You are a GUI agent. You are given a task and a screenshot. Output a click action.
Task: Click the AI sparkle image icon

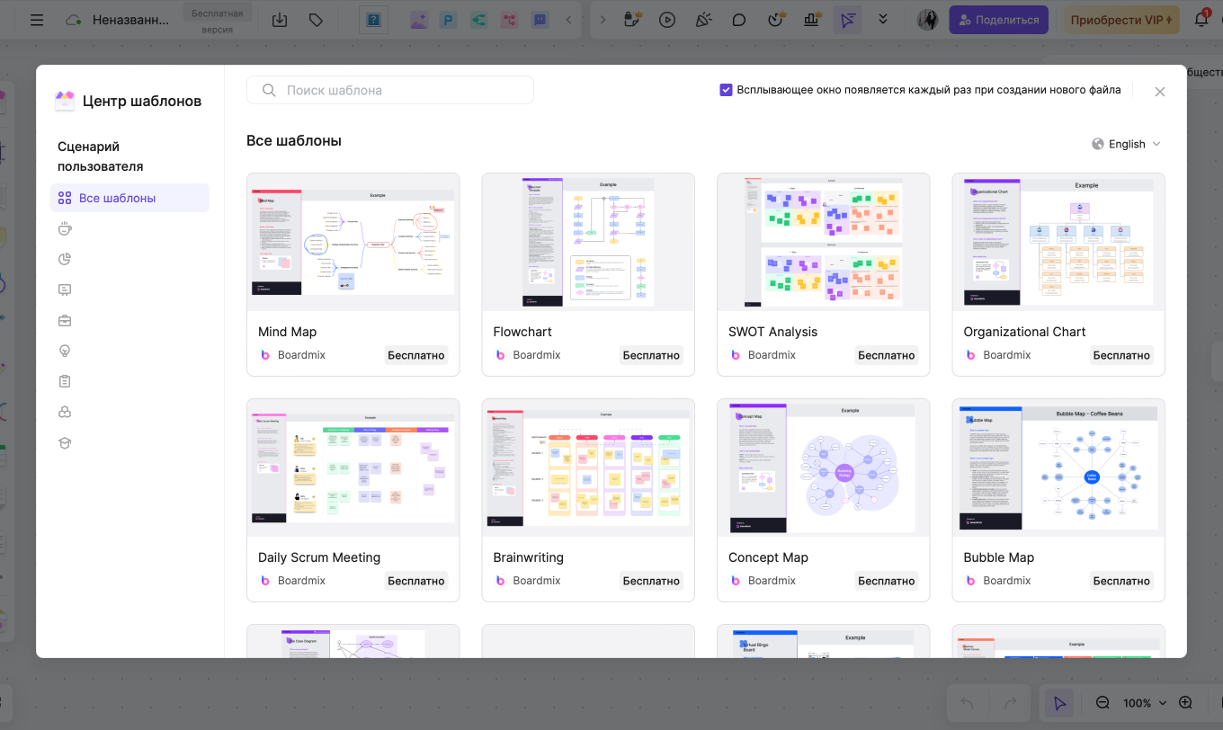click(x=419, y=20)
